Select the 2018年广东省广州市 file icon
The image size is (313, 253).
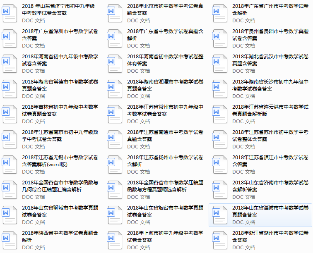(220, 13)
